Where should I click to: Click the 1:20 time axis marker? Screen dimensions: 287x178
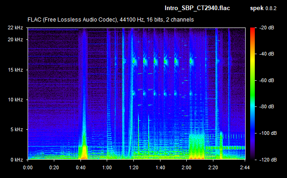pos(134,167)
